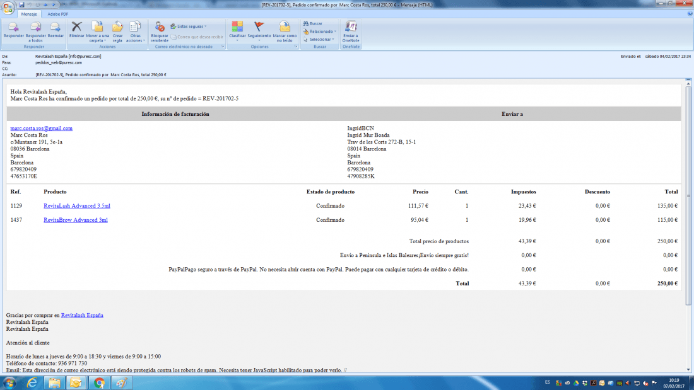
Task: Open Windows Explorer folder on taskbar
Action: (54, 383)
